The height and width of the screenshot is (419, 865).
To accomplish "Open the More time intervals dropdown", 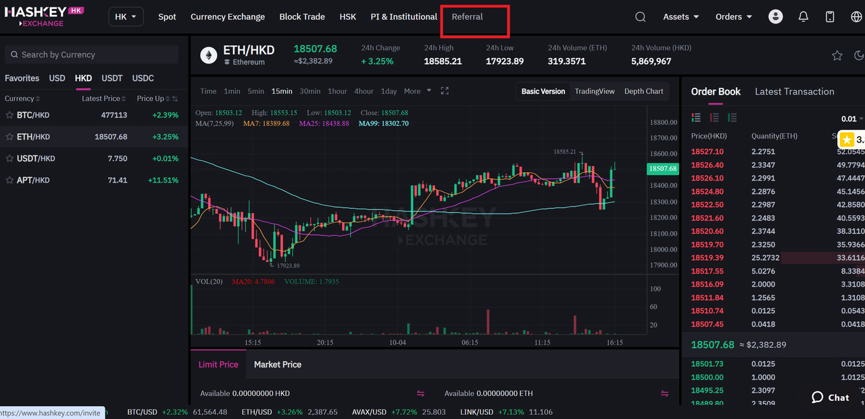I will click(416, 91).
